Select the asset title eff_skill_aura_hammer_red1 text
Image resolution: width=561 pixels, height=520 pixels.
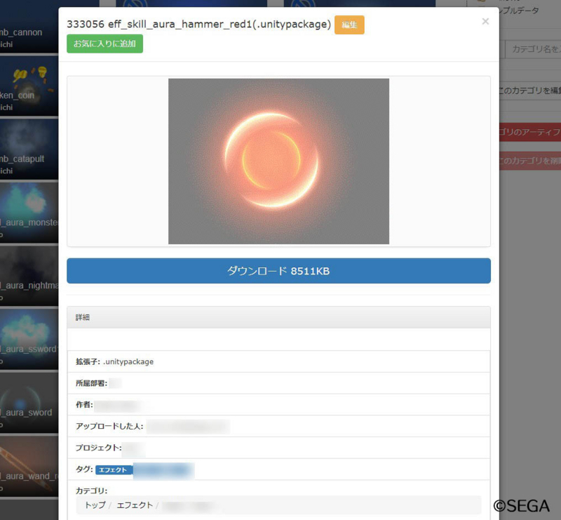(198, 25)
